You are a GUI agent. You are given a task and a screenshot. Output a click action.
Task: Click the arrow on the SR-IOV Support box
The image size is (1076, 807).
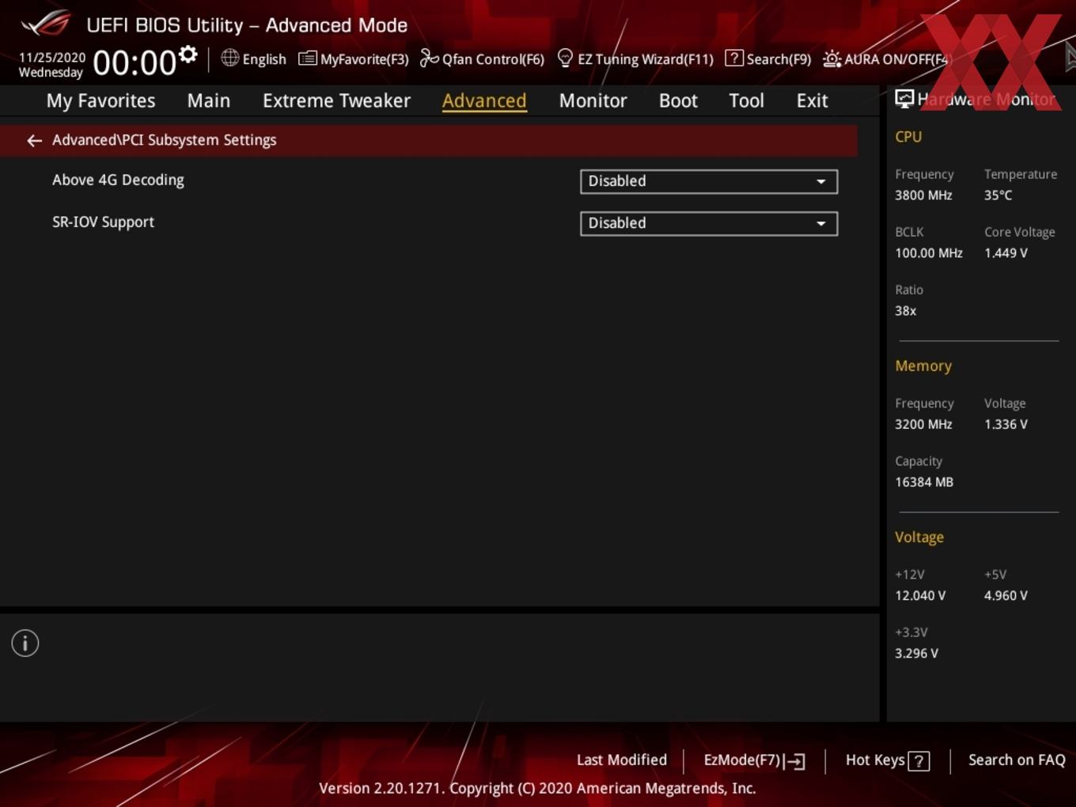click(x=821, y=224)
